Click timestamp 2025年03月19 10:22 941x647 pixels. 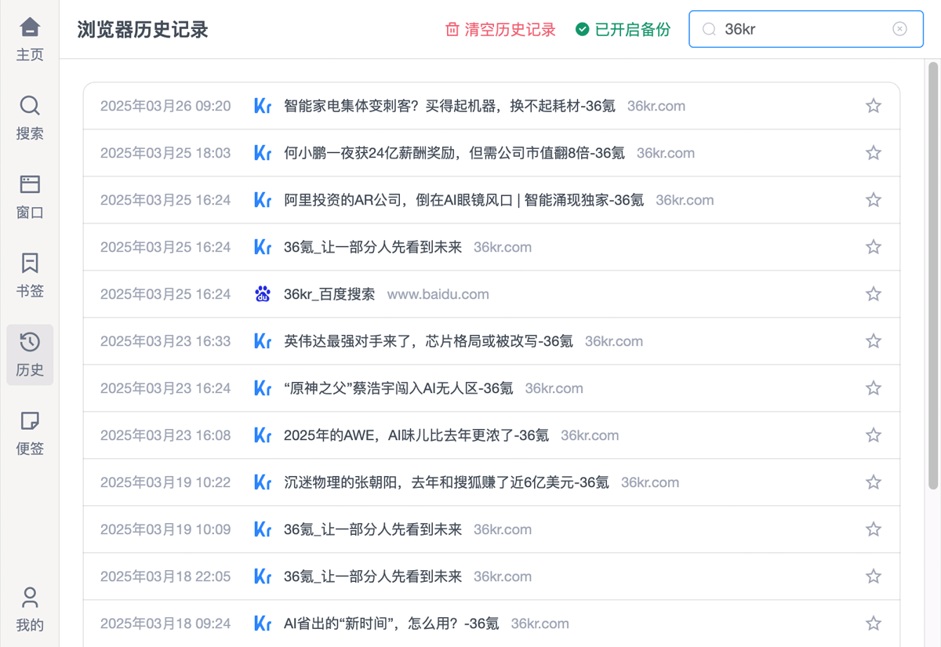tap(165, 482)
